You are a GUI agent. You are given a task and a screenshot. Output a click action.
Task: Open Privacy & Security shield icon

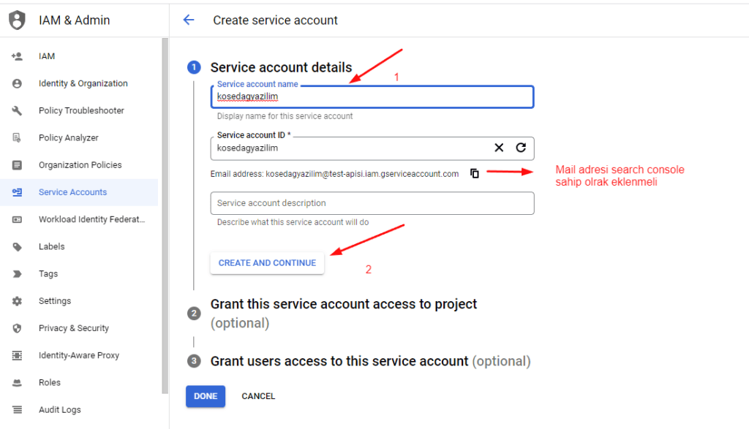(x=18, y=328)
